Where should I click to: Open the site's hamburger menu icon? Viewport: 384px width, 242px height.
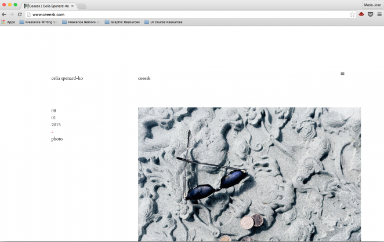(342, 74)
